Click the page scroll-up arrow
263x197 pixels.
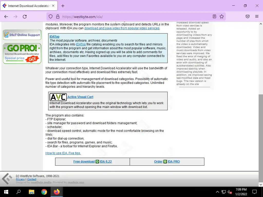coord(261,24)
